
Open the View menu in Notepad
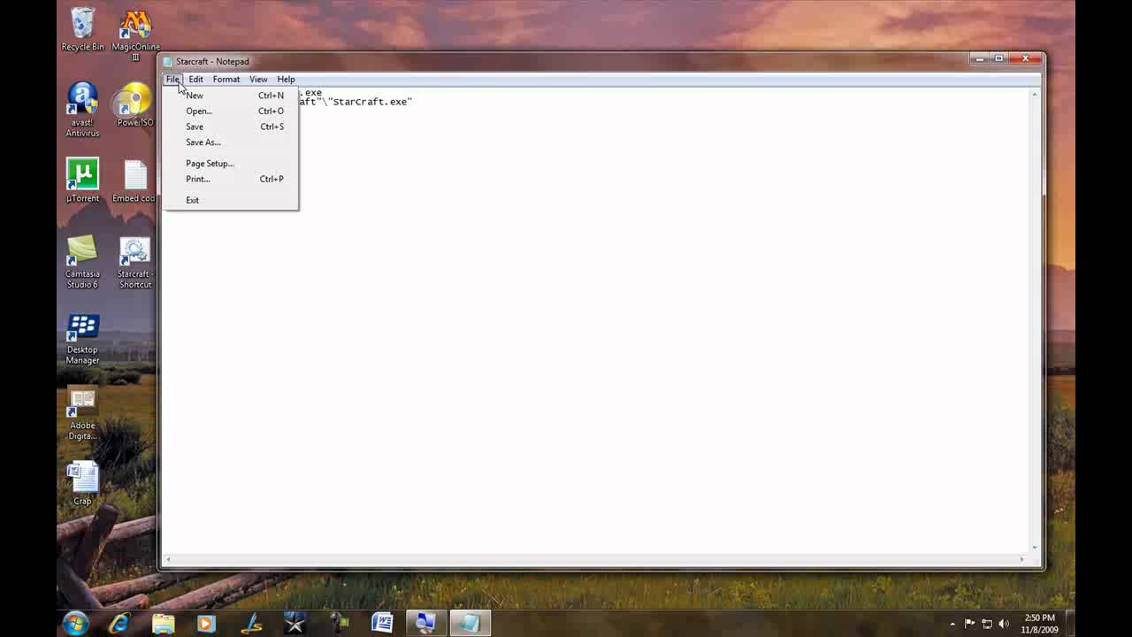pos(258,80)
